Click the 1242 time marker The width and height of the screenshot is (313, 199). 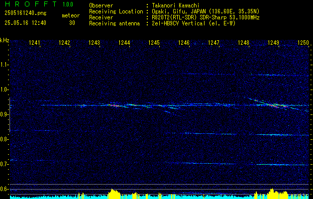tap(65, 43)
